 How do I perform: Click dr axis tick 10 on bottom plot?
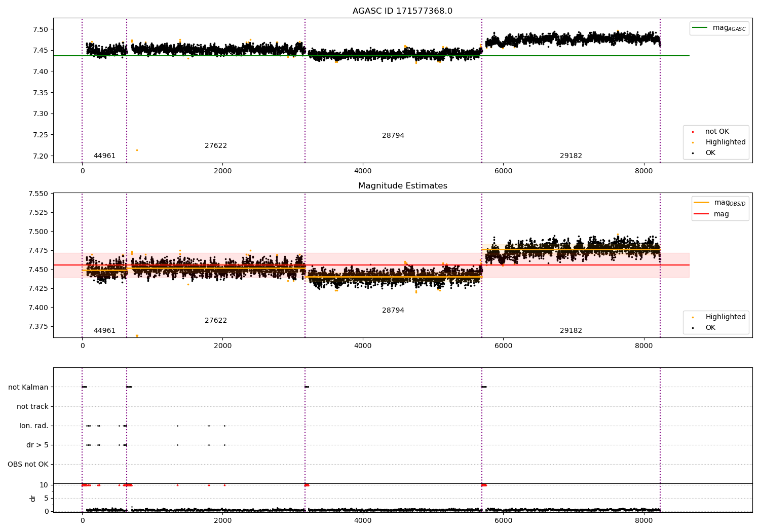point(44,485)
